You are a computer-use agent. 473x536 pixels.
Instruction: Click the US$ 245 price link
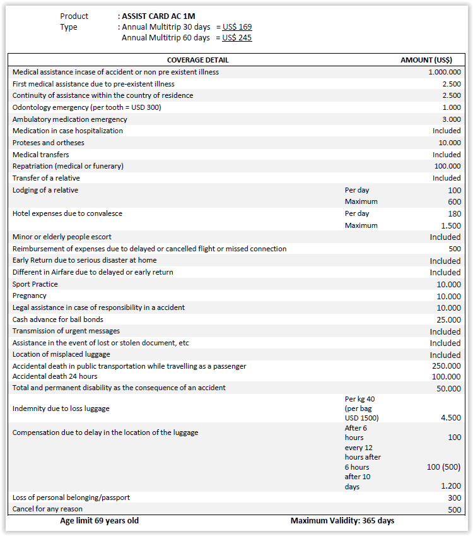(237, 38)
